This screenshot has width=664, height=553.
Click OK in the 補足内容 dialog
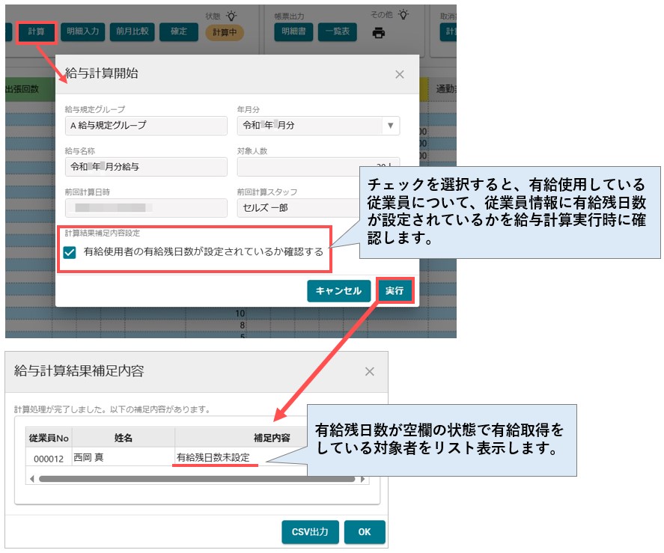365,532
